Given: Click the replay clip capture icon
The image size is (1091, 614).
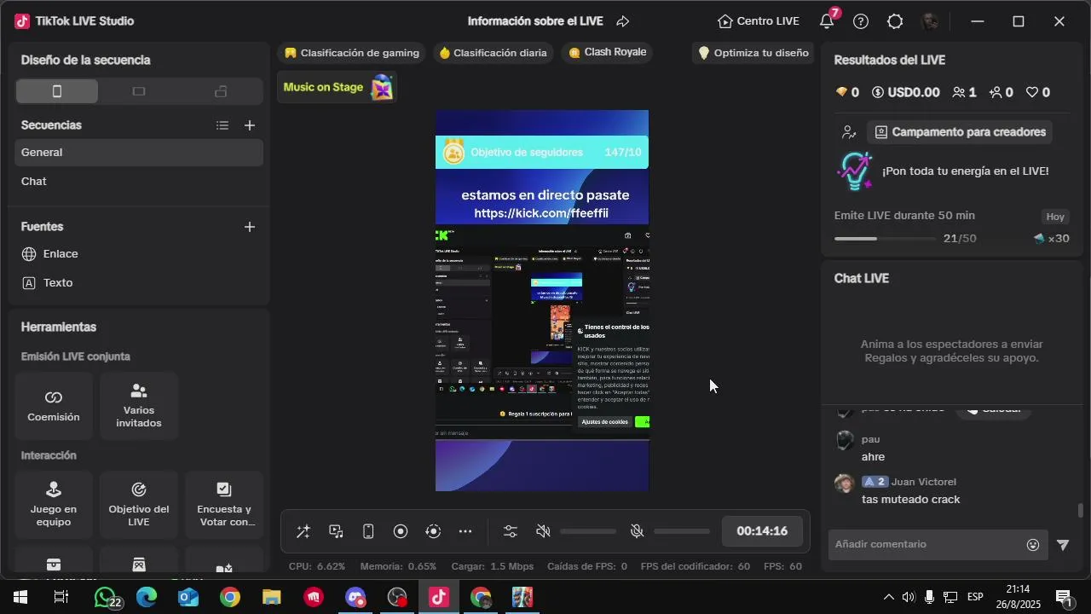Looking at the screenshot, I should (x=433, y=531).
